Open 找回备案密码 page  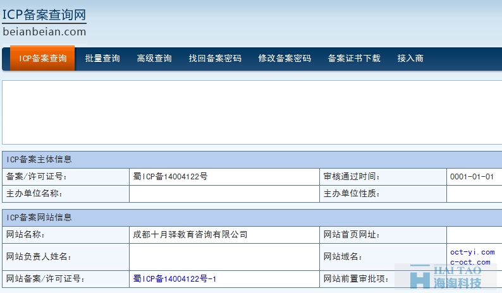click(215, 58)
